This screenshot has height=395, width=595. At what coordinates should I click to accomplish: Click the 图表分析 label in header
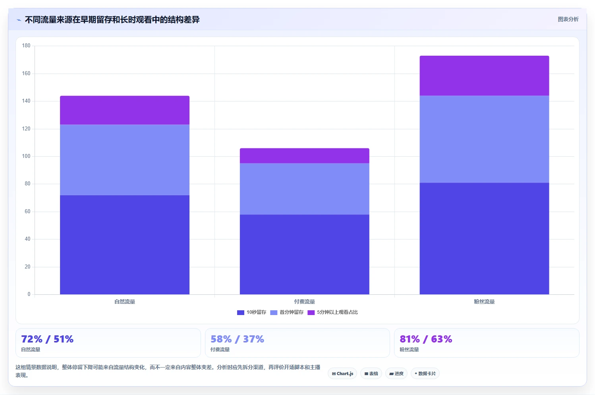pos(568,19)
